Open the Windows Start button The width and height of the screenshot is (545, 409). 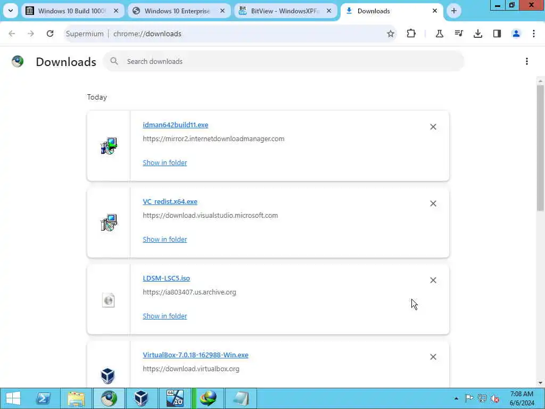tap(13, 398)
